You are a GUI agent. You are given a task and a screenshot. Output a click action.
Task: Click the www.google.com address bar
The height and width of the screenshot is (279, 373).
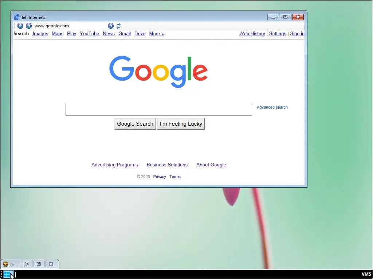point(70,26)
